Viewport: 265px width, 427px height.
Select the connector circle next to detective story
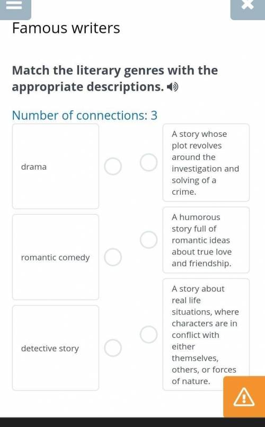click(x=113, y=348)
